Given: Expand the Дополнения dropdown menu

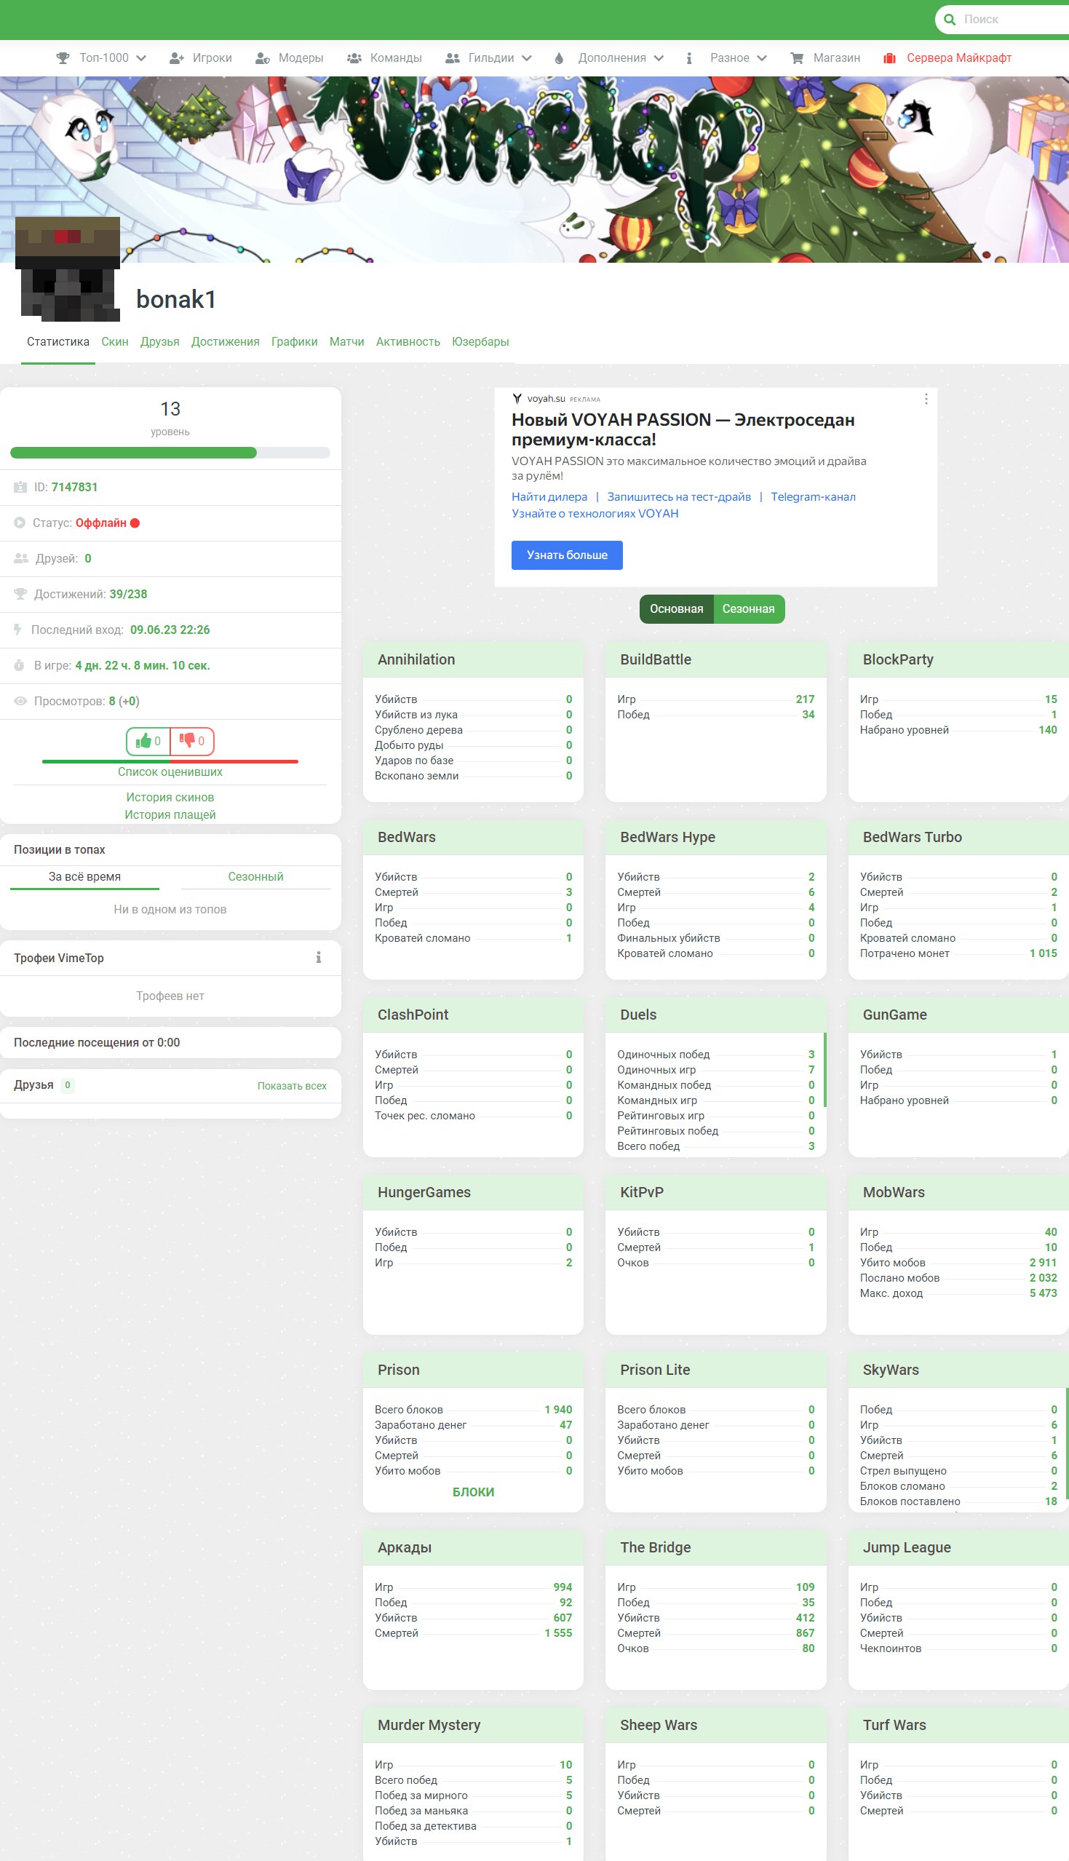Looking at the screenshot, I should [x=659, y=58].
